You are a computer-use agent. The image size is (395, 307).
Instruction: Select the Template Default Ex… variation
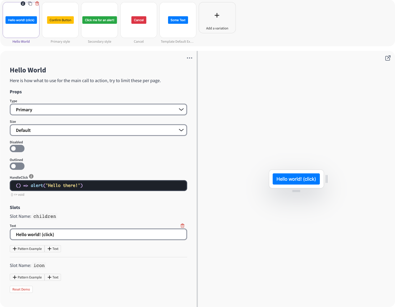[x=178, y=20]
